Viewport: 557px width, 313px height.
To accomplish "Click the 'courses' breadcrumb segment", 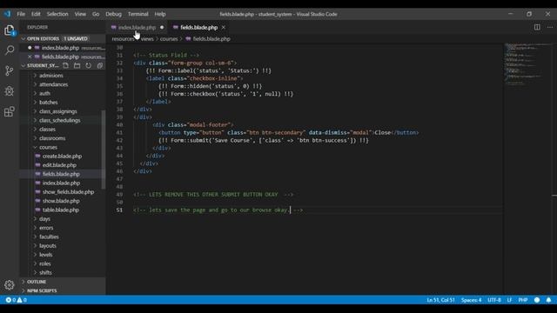I will point(169,39).
